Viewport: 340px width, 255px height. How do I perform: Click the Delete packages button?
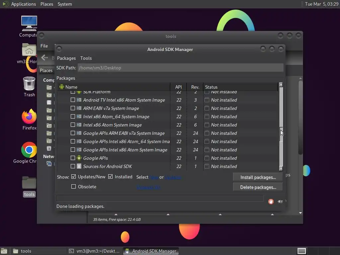(258, 187)
